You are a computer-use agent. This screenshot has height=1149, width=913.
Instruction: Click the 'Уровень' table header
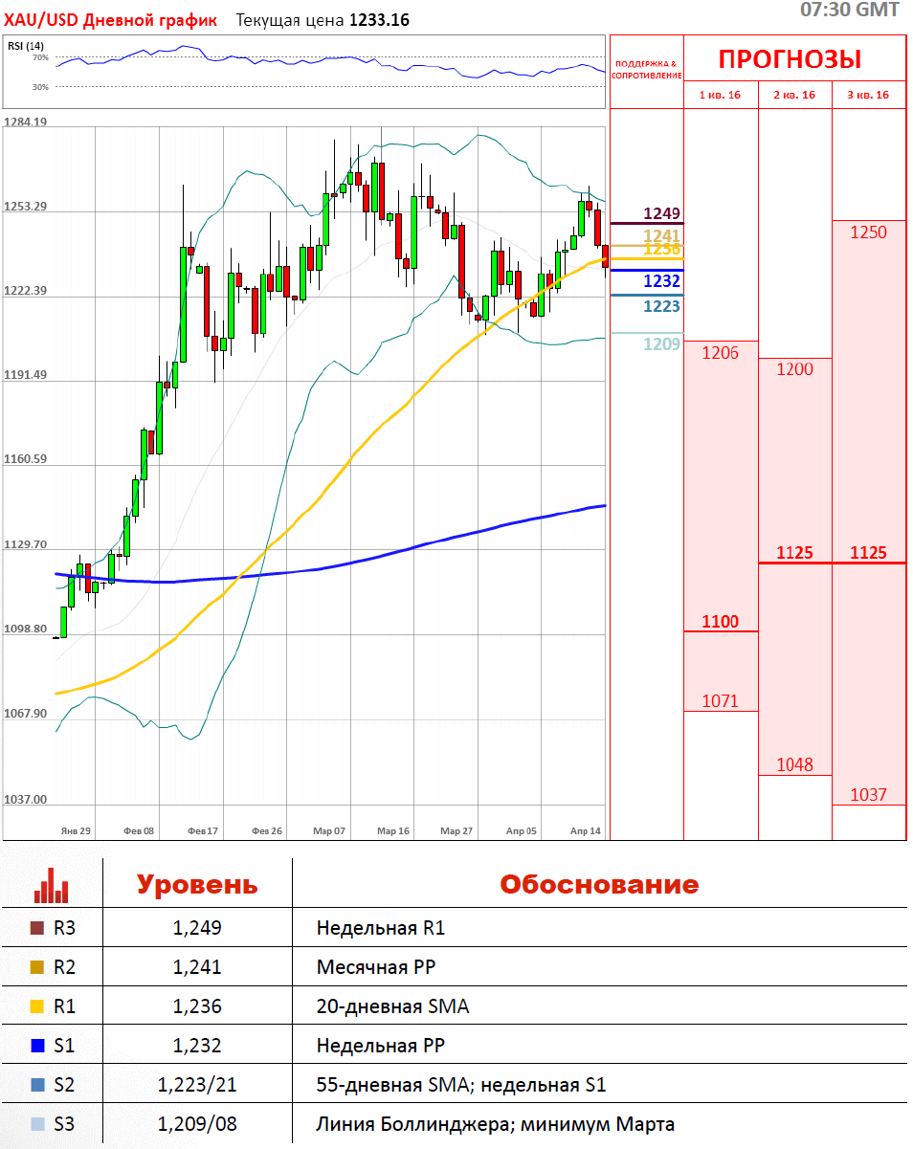pyautogui.click(x=197, y=885)
